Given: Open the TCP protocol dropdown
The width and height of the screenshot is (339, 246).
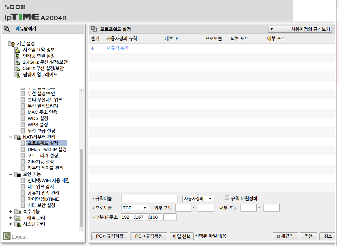Looking at the screenshot, I should tap(135, 208).
